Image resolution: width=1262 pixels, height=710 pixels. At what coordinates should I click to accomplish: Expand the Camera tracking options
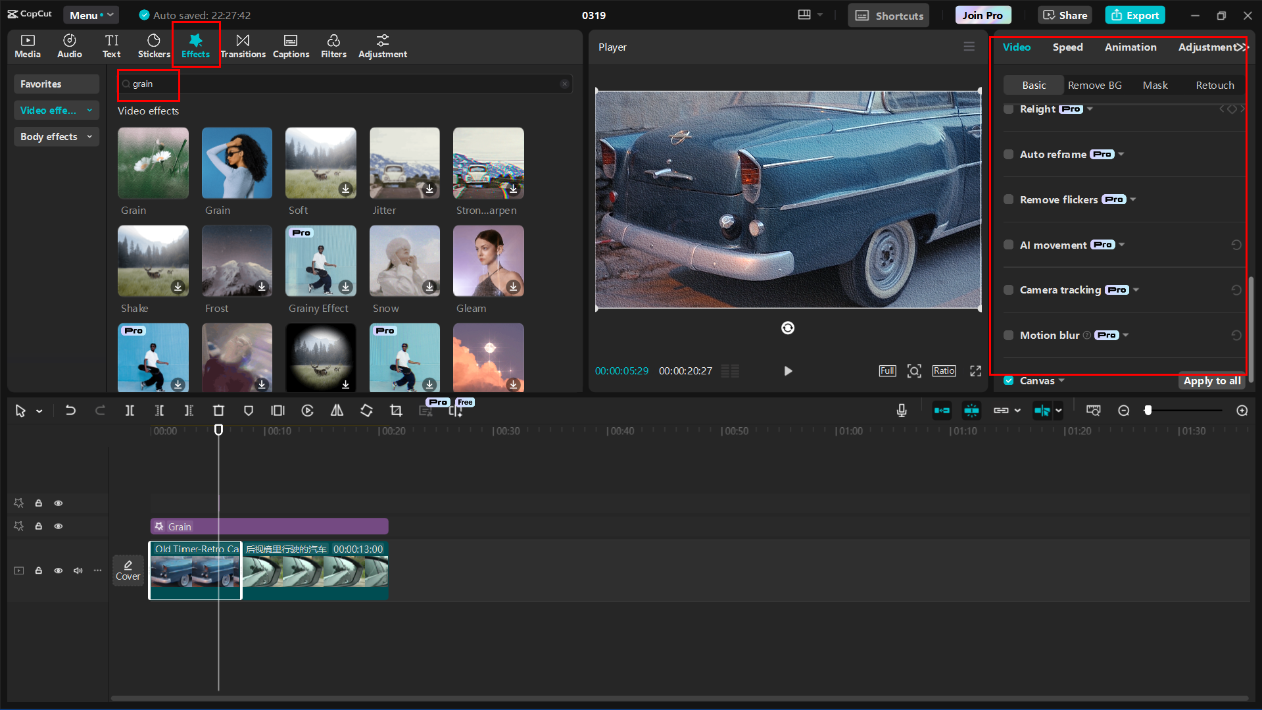1134,290
